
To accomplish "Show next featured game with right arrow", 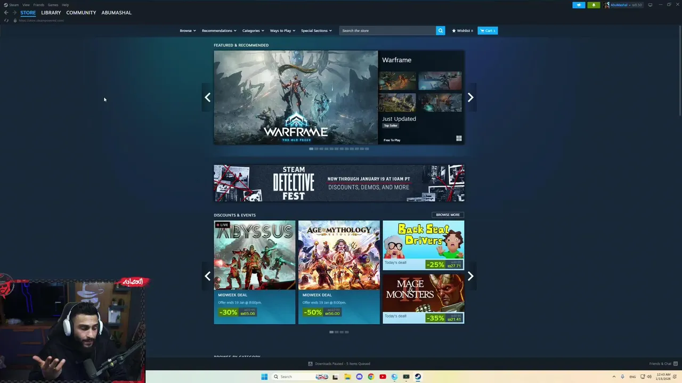I will [x=470, y=97].
